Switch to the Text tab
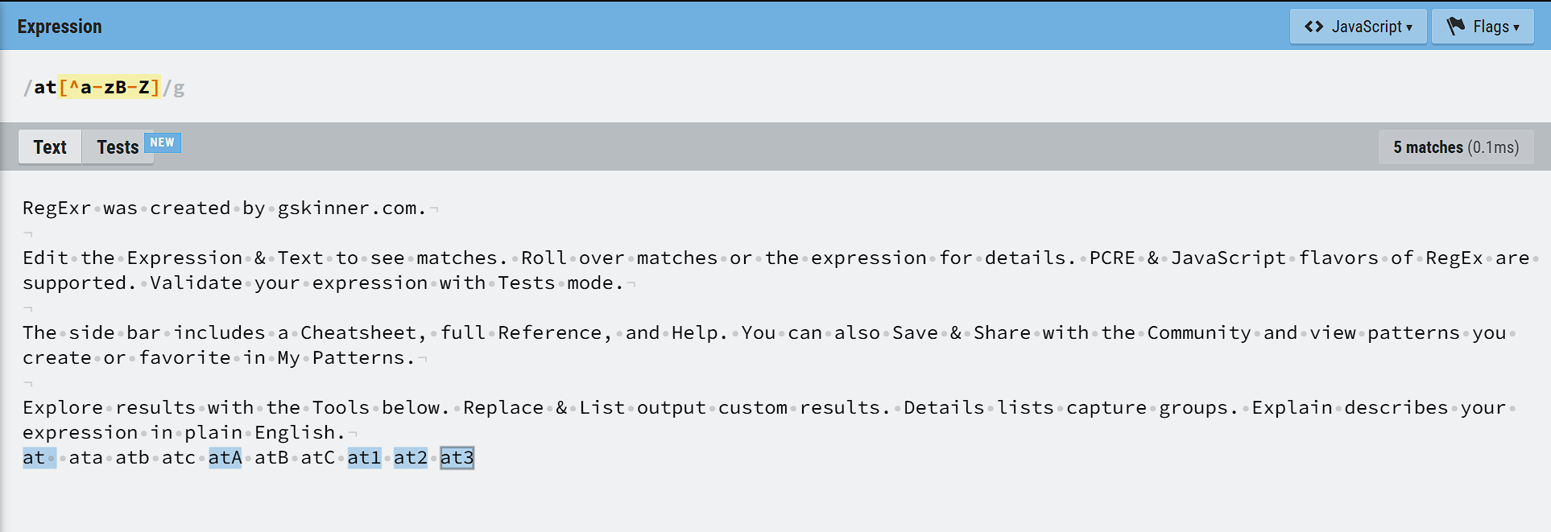The height and width of the screenshot is (532, 1551). (x=50, y=147)
